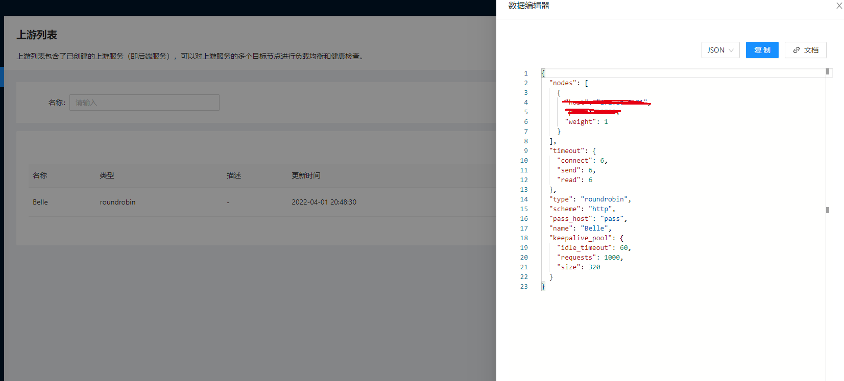The image size is (844, 381).
Task: Click inside the 名称 search input
Action: click(x=144, y=103)
